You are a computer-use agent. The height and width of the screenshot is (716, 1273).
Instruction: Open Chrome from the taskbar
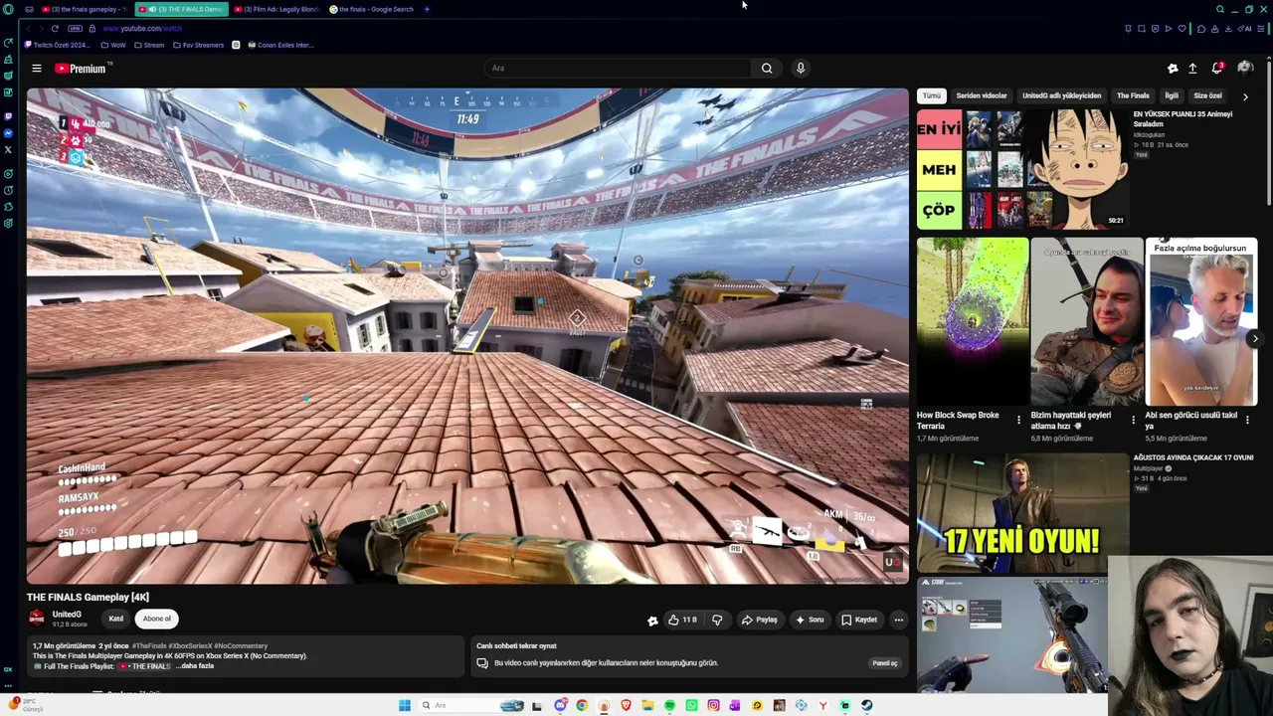click(582, 706)
